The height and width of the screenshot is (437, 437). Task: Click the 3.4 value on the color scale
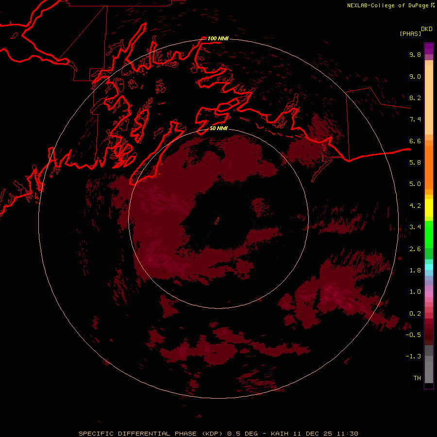pos(415,227)
